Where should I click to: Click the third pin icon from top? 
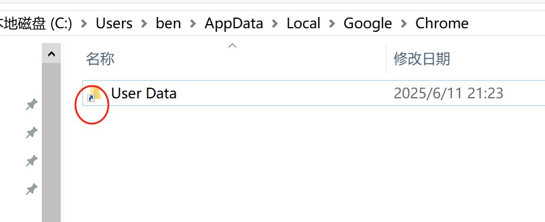click(32, 161)
